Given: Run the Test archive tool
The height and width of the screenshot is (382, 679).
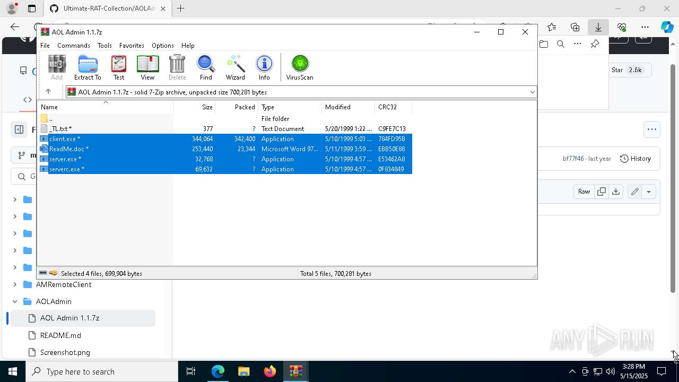Looking at the screenshot, I should (119, 67).
